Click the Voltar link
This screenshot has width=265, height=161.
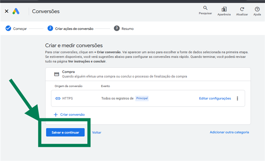point(96,133)
